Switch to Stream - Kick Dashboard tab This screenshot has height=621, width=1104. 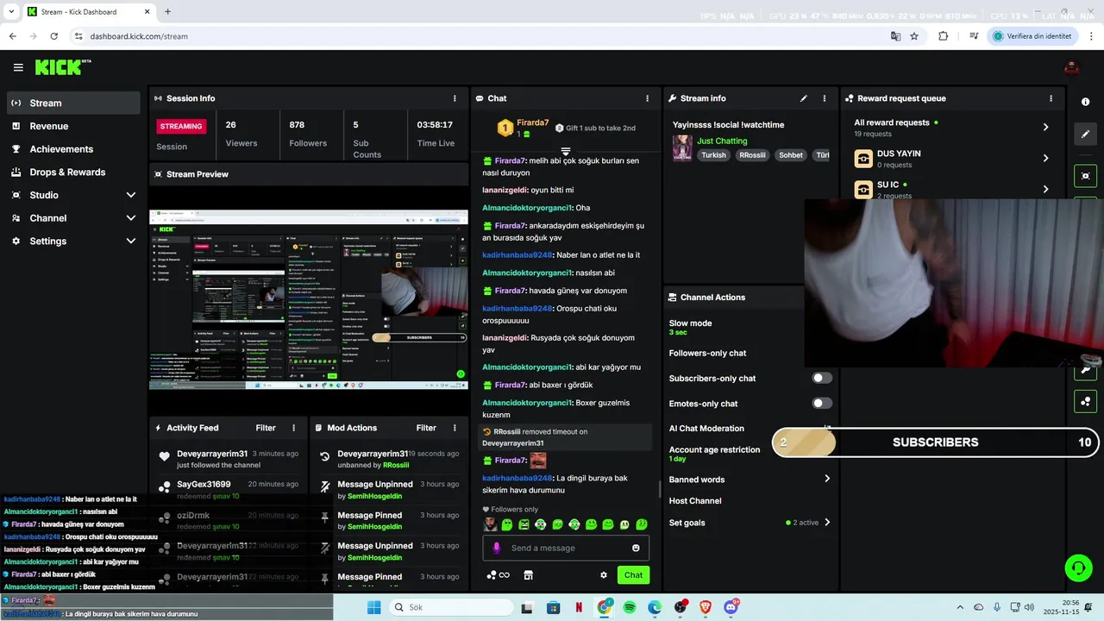(x=88, y=12)
